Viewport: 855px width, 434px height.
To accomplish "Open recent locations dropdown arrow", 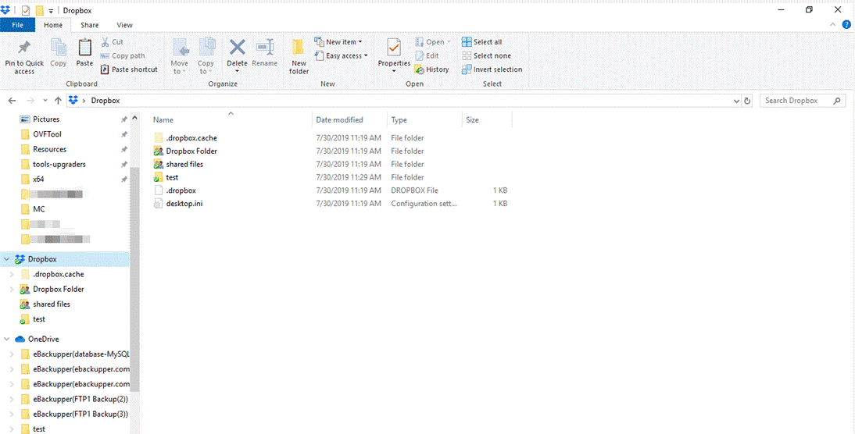I will click(45, 101).
